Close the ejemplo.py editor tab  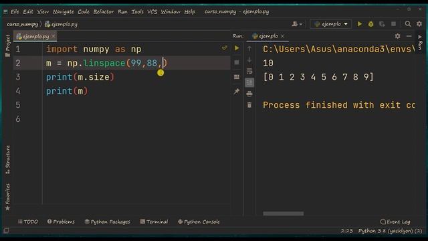tap(53, 36)
